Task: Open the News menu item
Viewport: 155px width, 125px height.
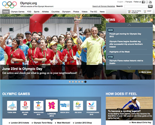Action: point(102,12)
